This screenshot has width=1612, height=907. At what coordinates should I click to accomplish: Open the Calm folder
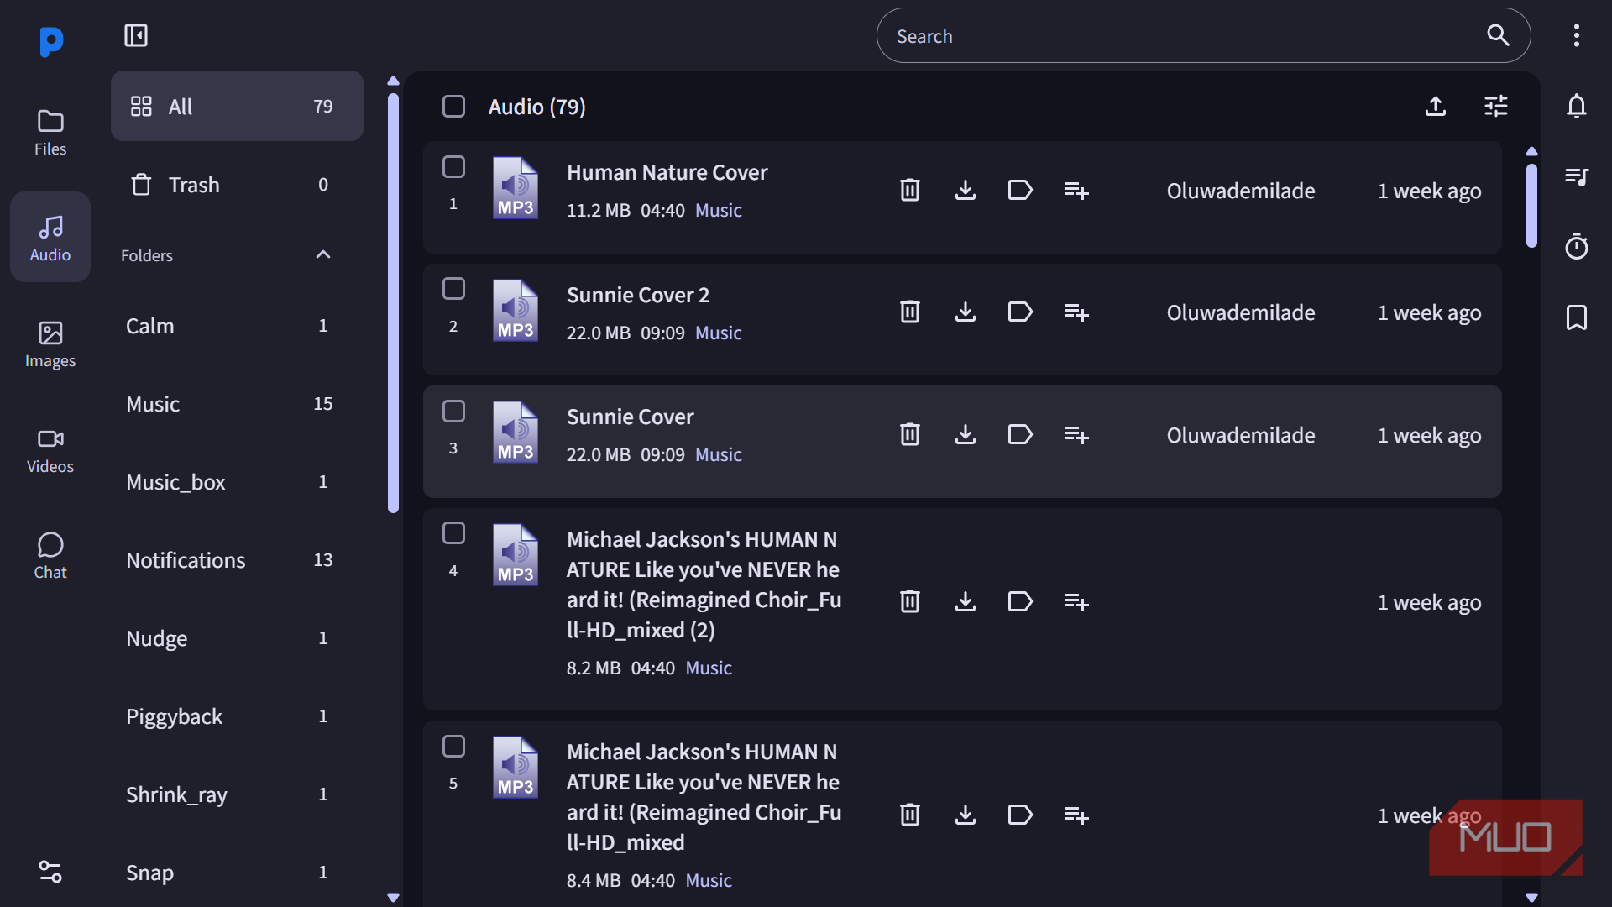click(237, 326)
